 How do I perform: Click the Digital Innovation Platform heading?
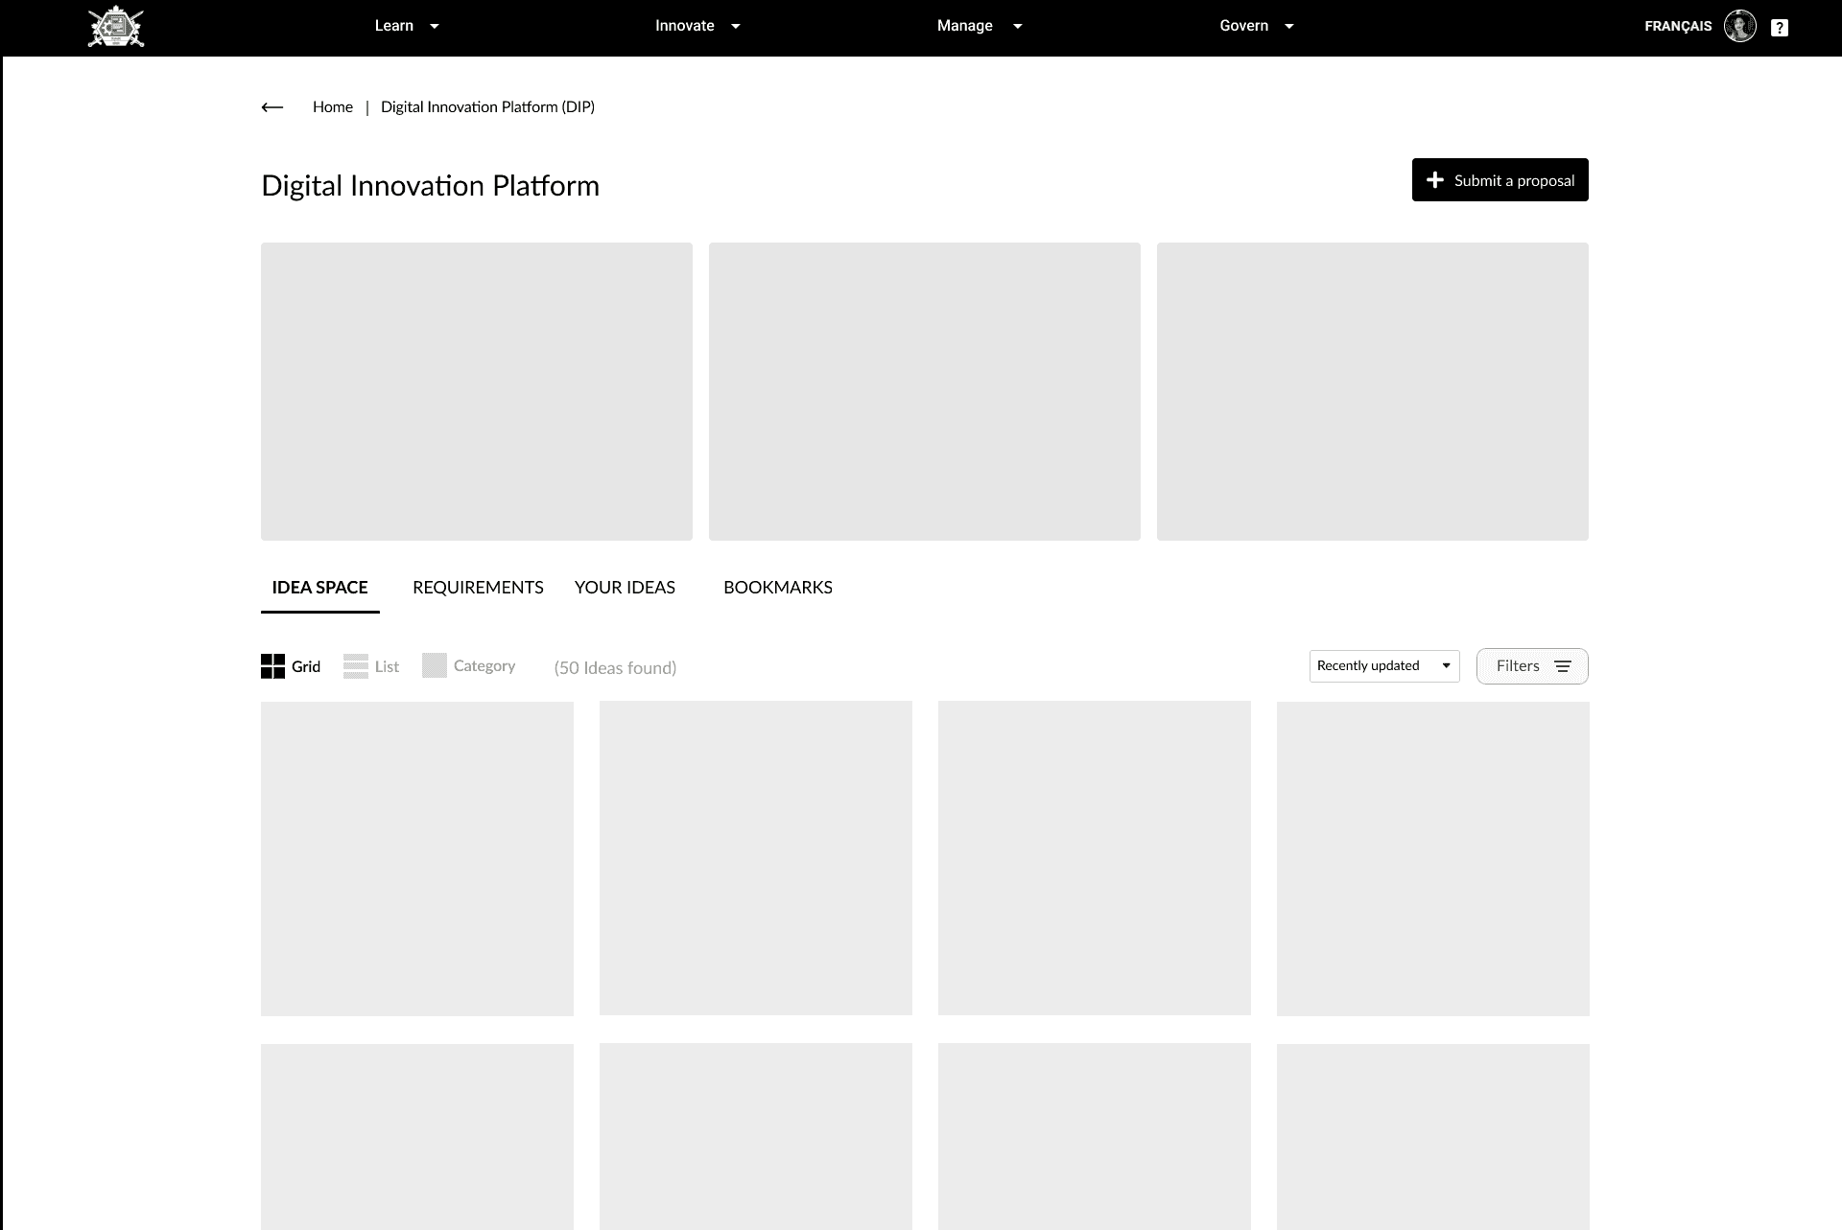[x=430, y=186]
